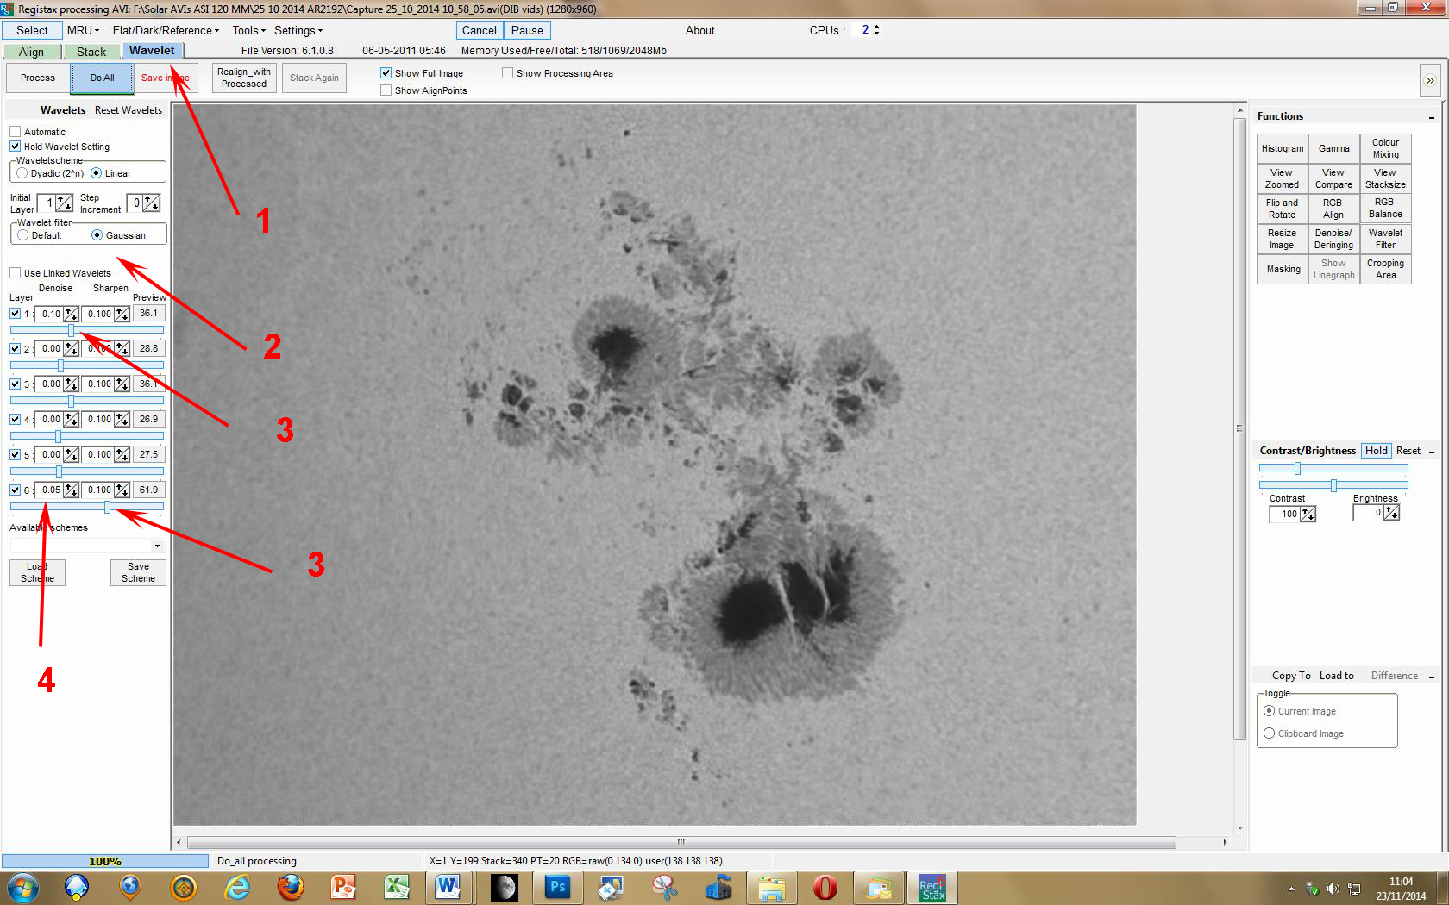Select Clipboard Image toggle option
This screenshot has width=1449, height=905.
pos(1270,733)
